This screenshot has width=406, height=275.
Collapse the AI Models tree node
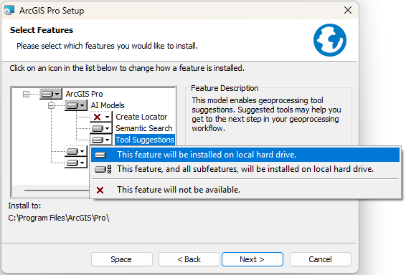pos(51,105)
